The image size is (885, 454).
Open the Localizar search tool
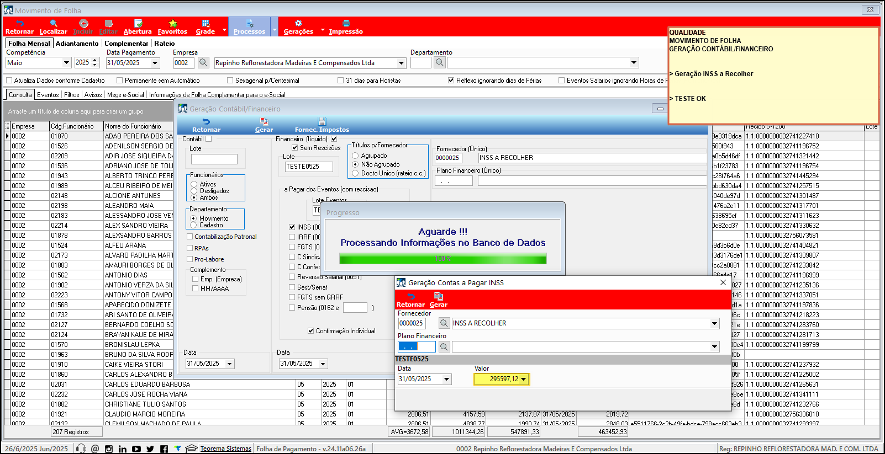[x=54, y=27]
